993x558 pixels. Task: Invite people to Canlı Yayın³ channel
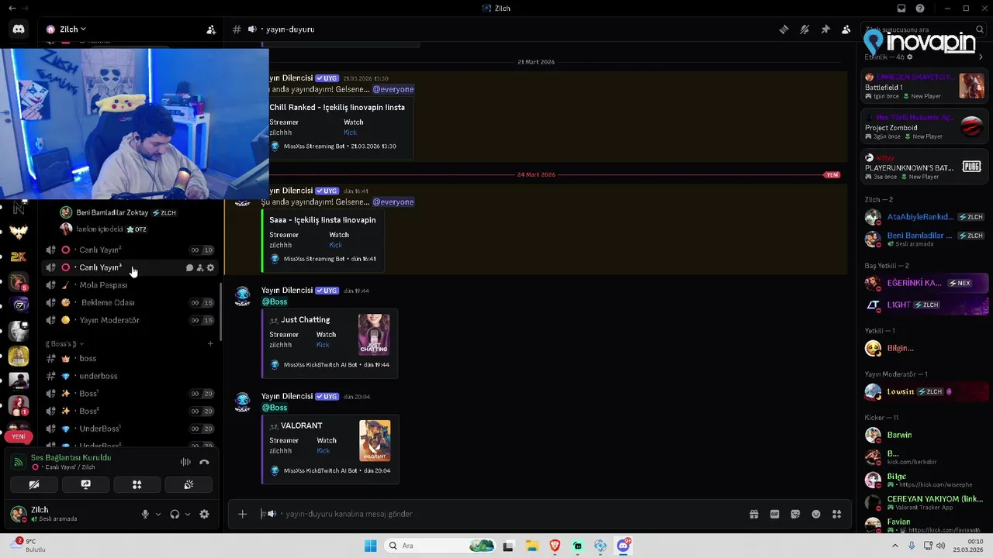tap(200, 268)
